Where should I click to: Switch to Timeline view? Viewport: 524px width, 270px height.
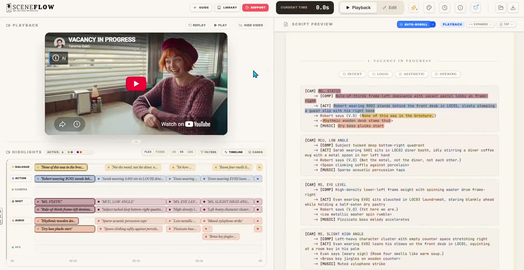click(x=233, y=152)
